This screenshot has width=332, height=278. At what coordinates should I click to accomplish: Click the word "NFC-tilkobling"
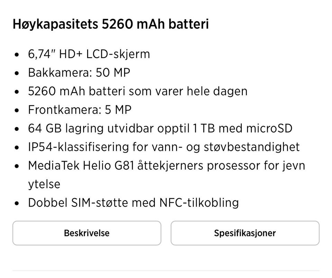click(x=199, y=202)
